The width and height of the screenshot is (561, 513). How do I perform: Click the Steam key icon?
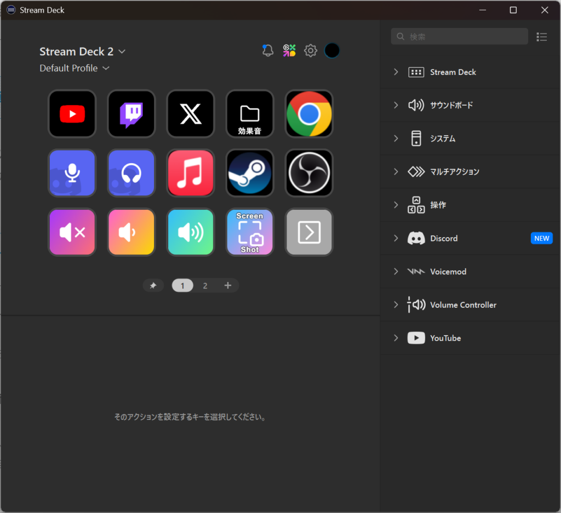pyautogui.click(x=250, y=173)
